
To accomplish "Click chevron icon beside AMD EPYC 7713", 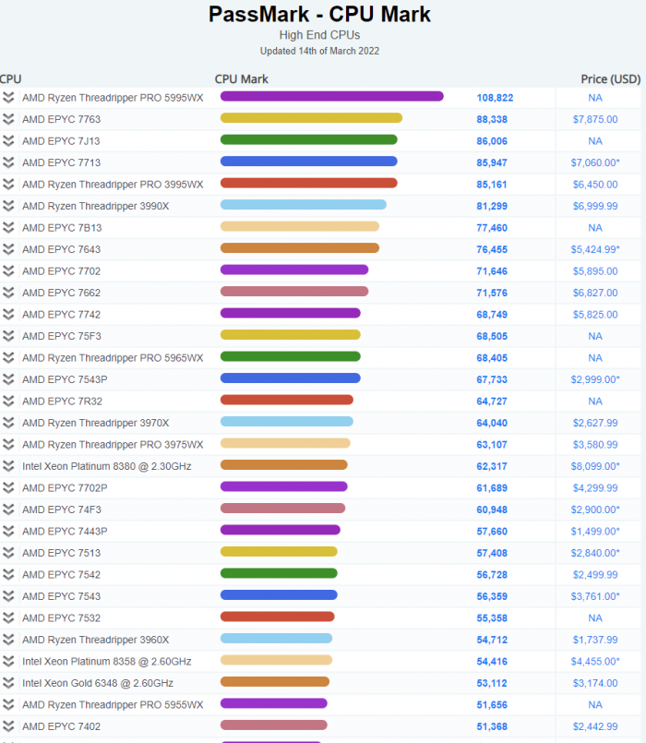I will (8, 162).
